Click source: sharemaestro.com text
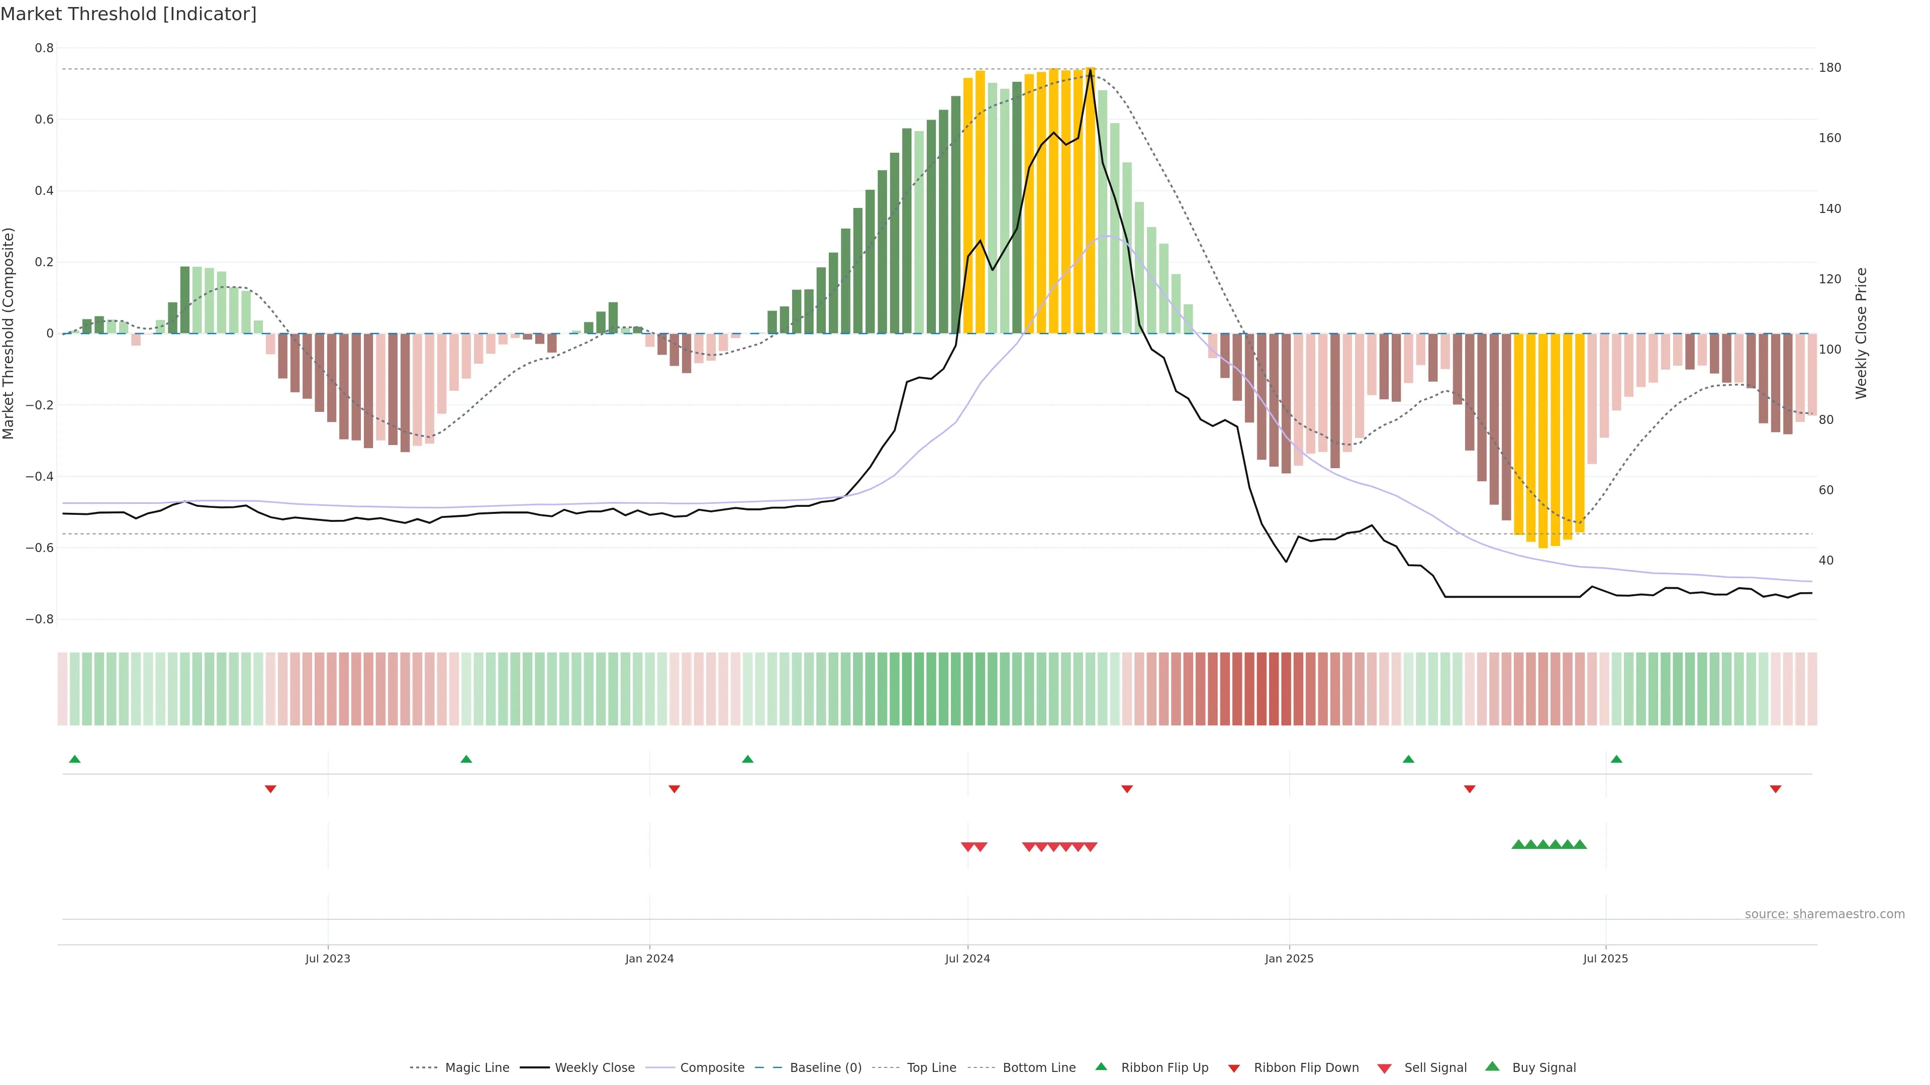 (1824, 914)
